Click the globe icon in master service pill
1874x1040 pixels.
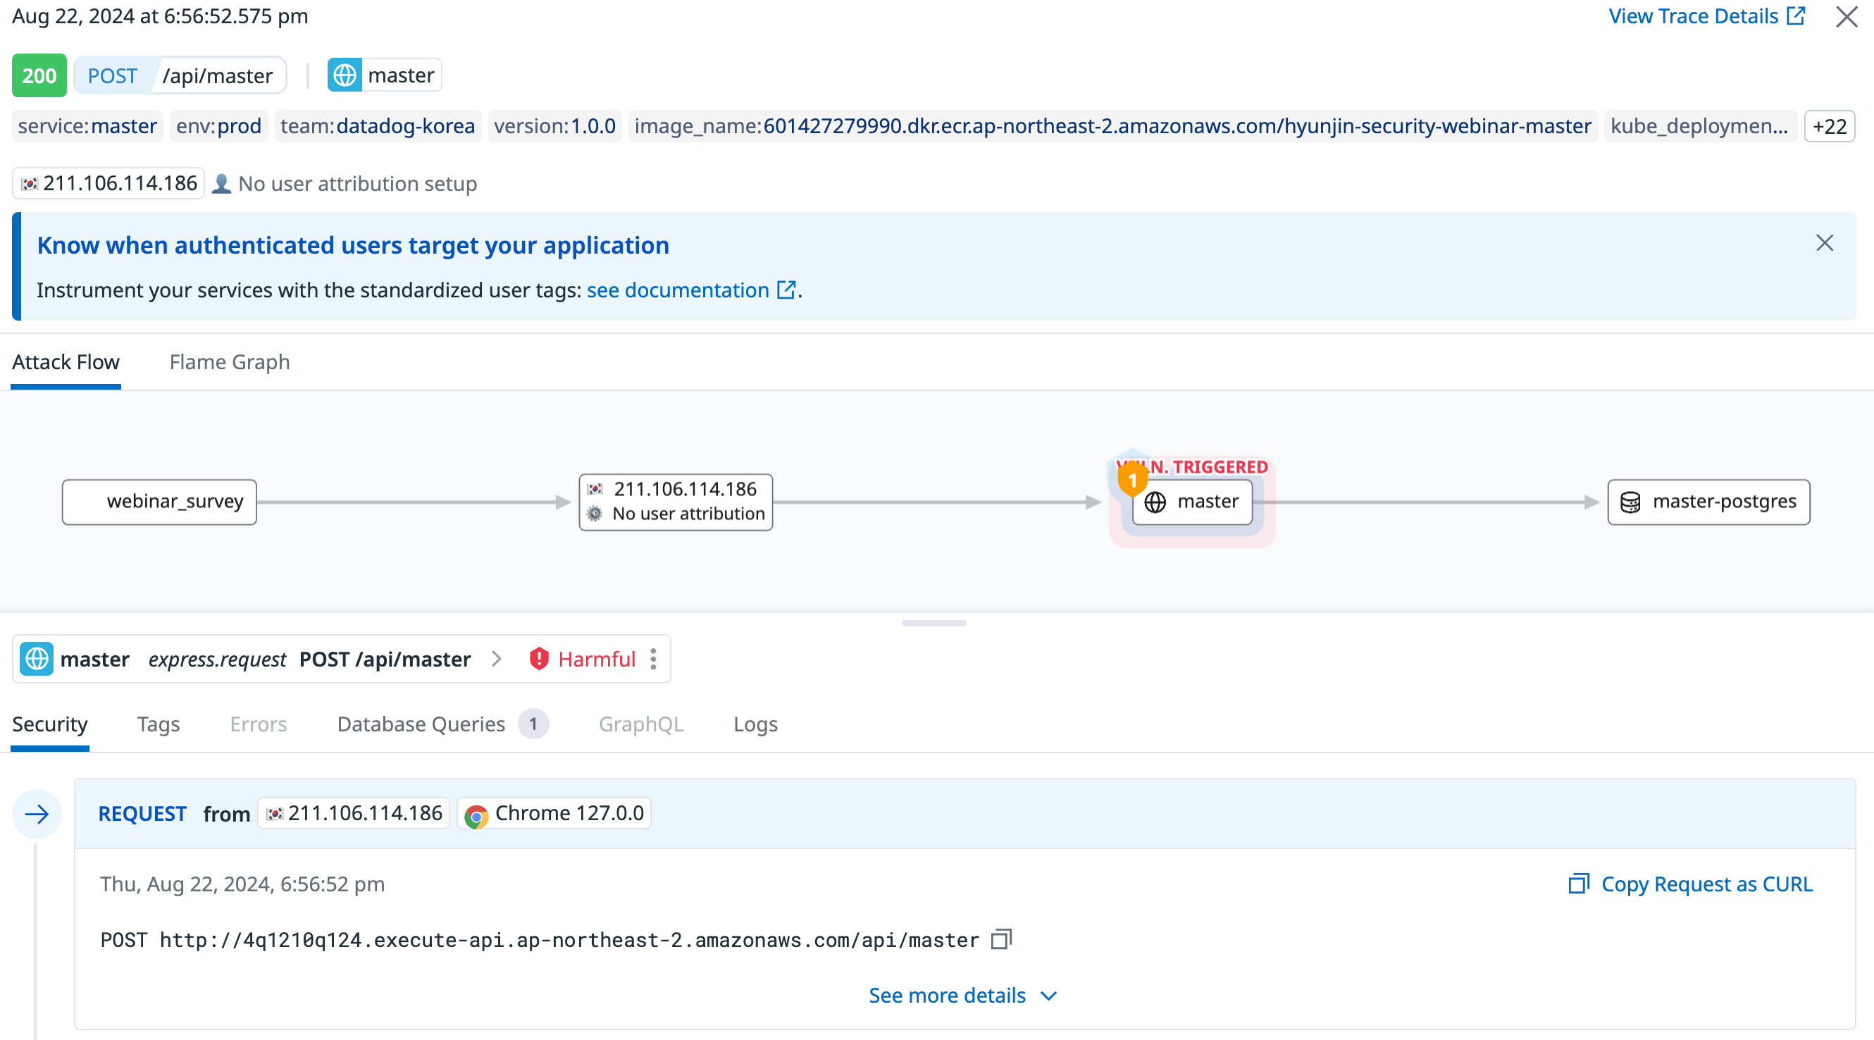pos(345,75)
